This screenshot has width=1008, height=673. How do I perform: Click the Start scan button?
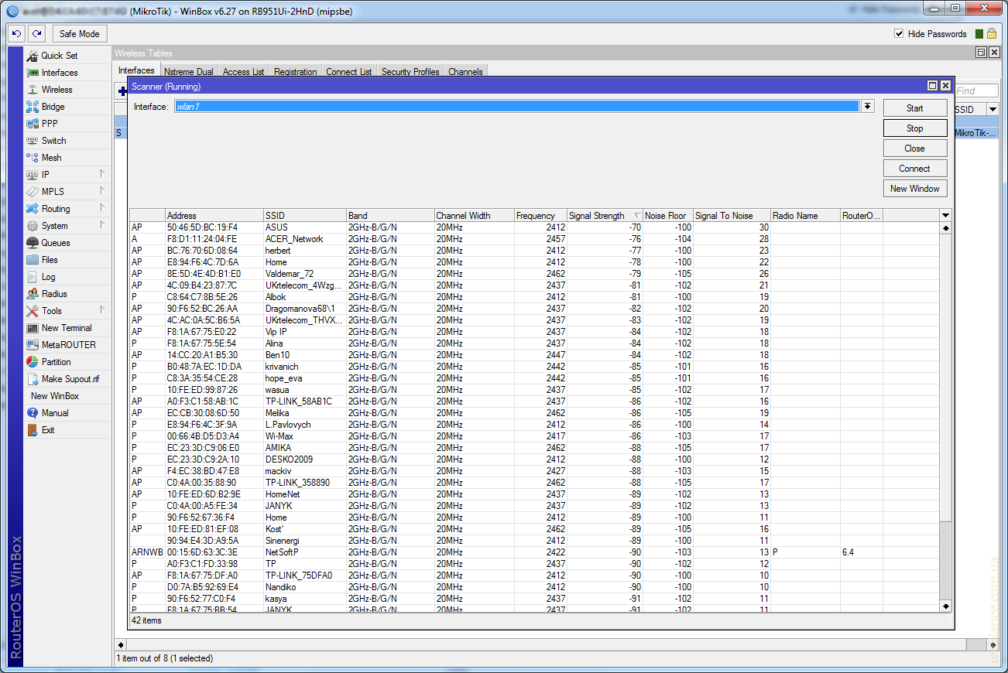(915, 108)
